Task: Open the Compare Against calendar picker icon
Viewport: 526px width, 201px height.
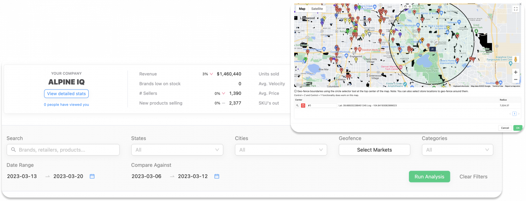Action: pos(217,176)
